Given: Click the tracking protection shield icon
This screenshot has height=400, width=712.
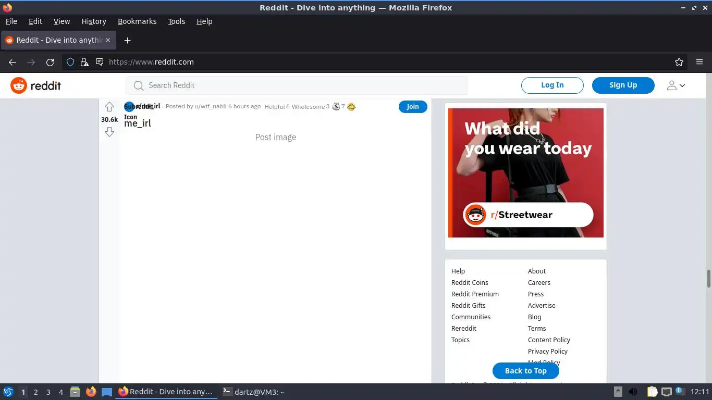Looking at the screenshot, I should click(x=70, y=62).
